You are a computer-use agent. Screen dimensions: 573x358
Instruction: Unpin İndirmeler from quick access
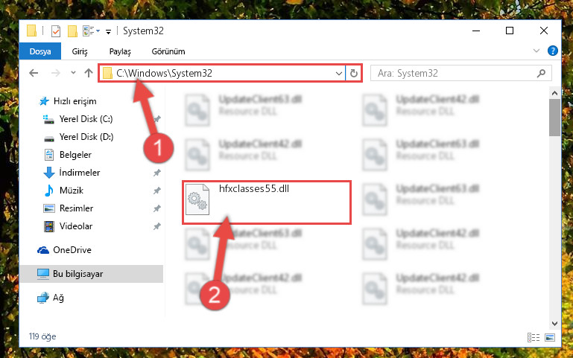156,173
